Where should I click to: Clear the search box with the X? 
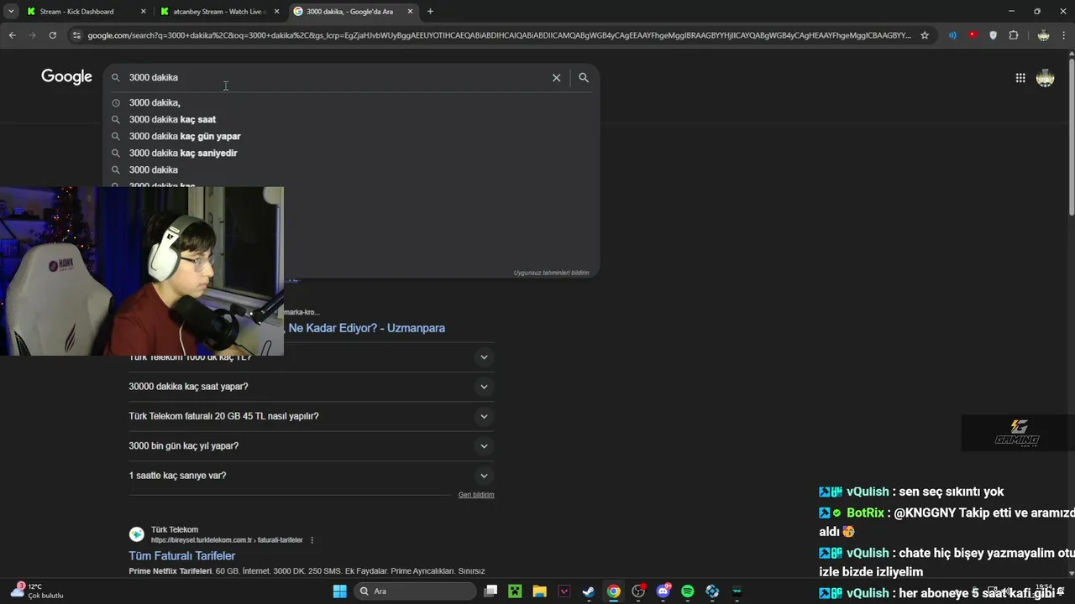pyautogui.click(x=556, y=77)
